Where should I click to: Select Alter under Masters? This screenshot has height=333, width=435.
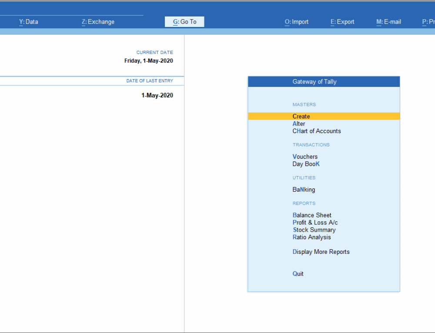298,123
